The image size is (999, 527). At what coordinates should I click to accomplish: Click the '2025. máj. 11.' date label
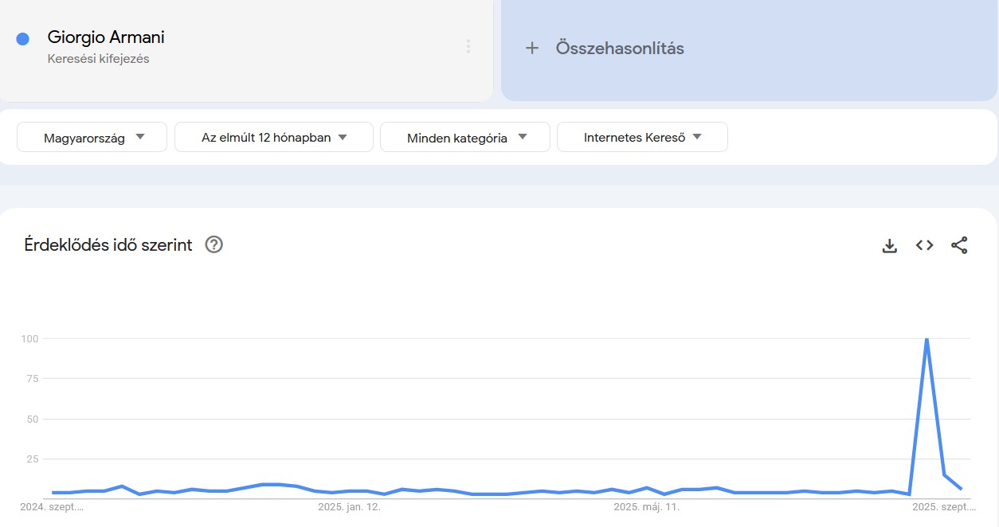coord(648,506)
